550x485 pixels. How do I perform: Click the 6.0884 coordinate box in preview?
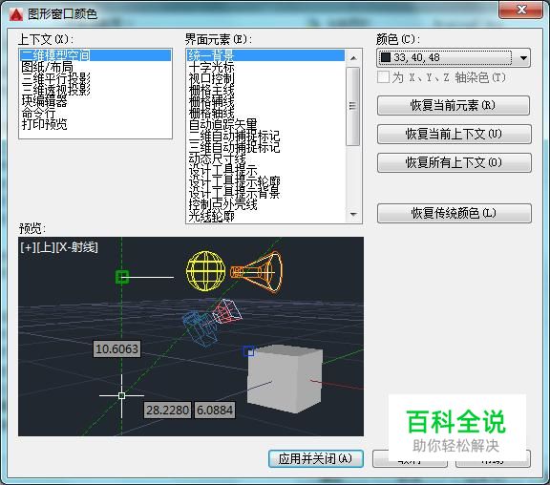click(x=214, y=410)
